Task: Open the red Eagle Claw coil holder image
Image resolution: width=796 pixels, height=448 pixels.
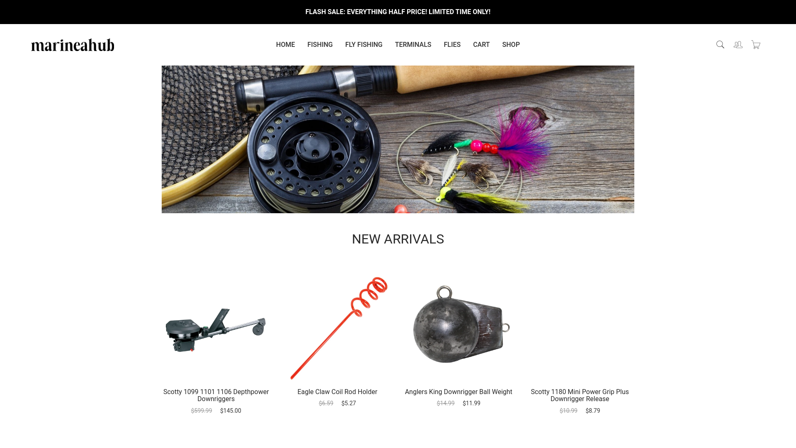Action: point(337,328)
